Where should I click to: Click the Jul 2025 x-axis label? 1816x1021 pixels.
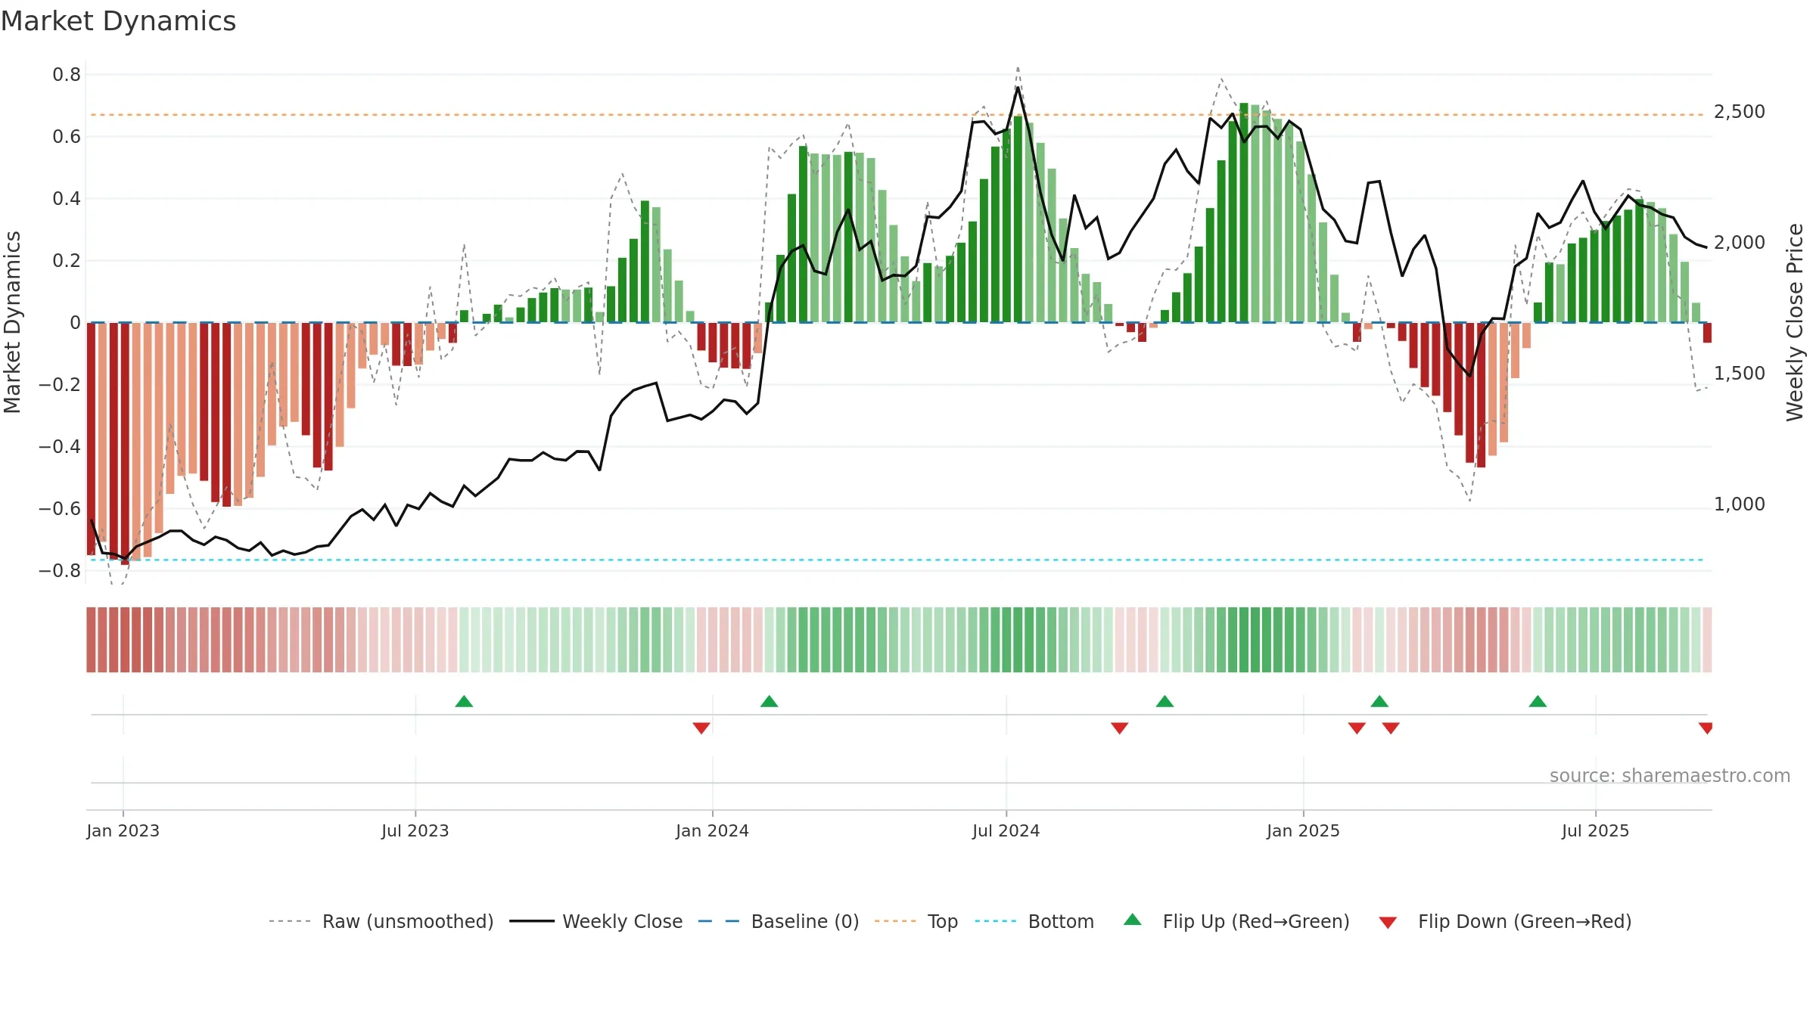[1595, 830]
